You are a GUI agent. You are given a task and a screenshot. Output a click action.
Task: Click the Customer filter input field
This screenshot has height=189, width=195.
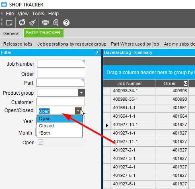pos(60,102)
